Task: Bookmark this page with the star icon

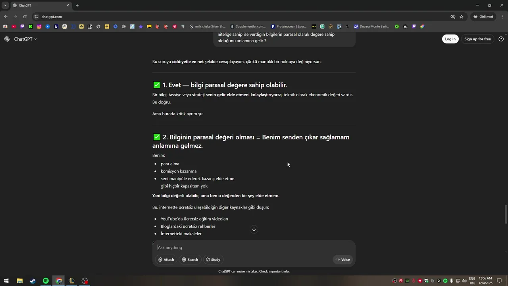Action: tap(461, 17)
